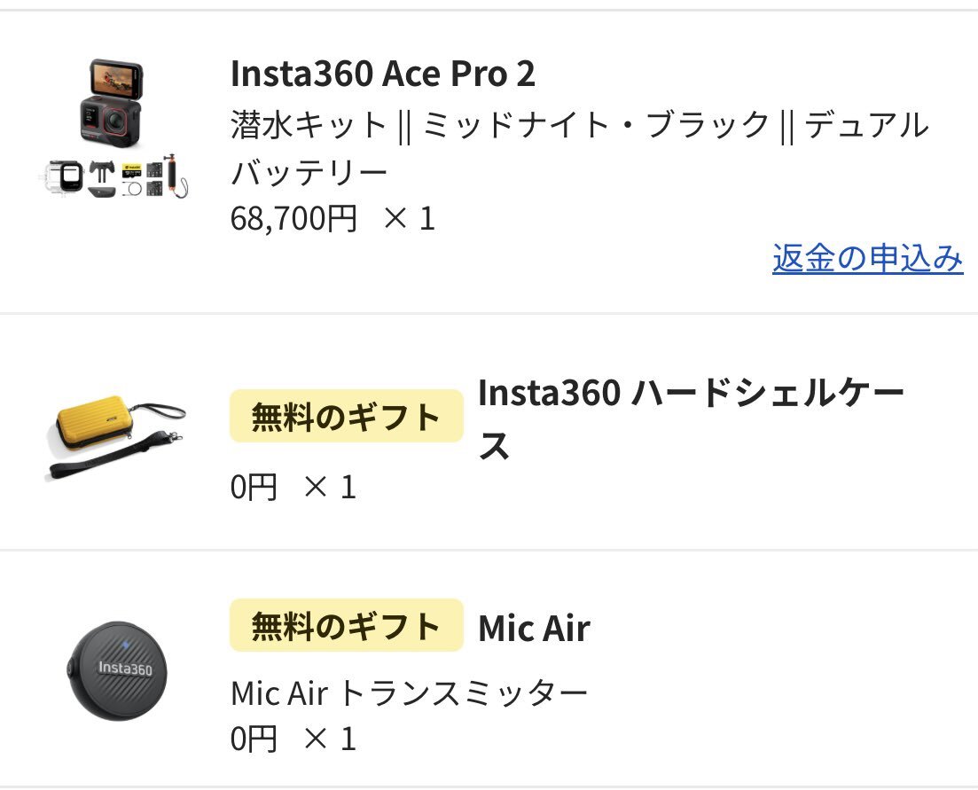Viewport: 978px width, 790px height.
Task: Click the 0円 price under Mic Air トランスミッター
Action: (x=254, y=739)
